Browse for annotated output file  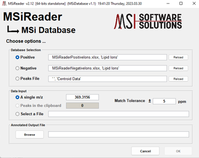pyautogui.click(x=30, y=135)
